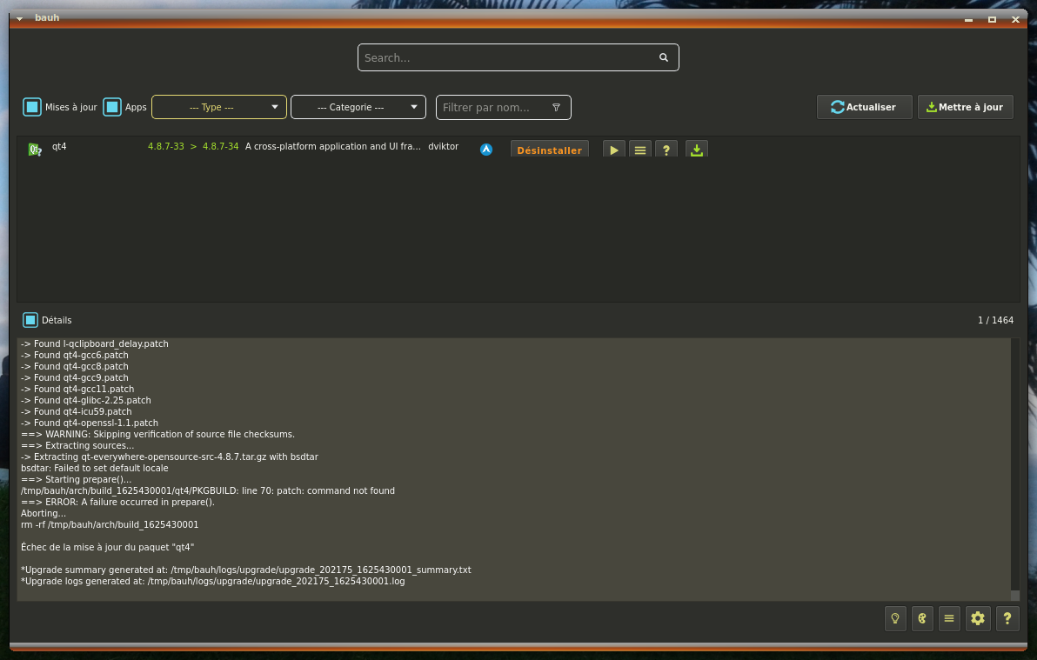The height and width of the screenshot is (660, 1037).
Task: Click log line 'Upgrade logs generated at'
Action: [x=213, y=581]
